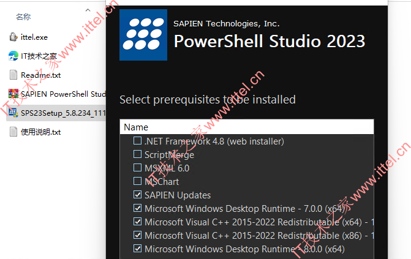Check .NET Framework 4.8 (web installer)
The height and width of the screenshot is (259, 411).
pyautogui.click(x=137, y=141)
